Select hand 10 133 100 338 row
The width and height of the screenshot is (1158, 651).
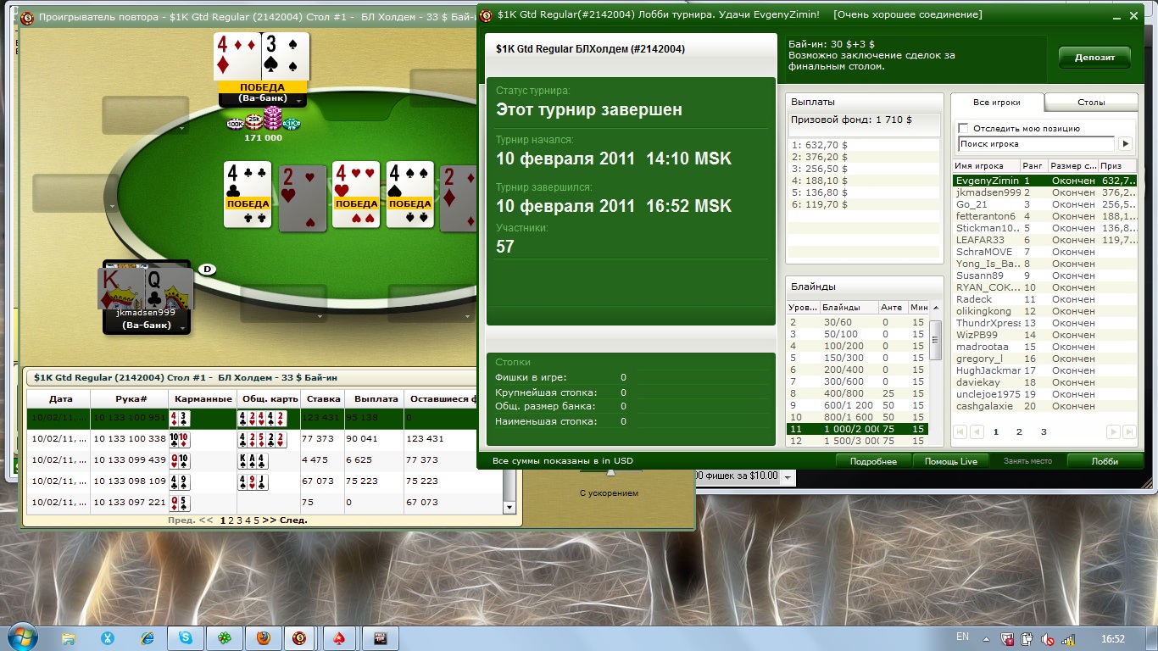point(264,439)
